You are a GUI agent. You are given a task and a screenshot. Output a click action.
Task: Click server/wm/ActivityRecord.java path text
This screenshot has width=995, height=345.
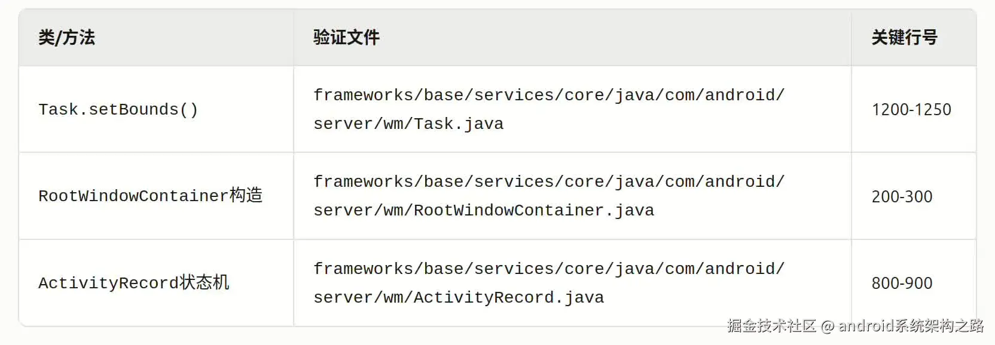[459, 298]
